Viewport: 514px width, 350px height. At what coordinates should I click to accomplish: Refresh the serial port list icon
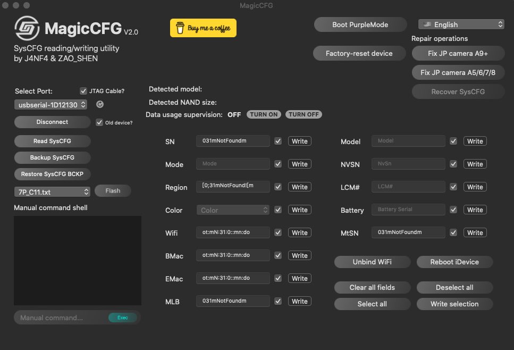point(100,104)
